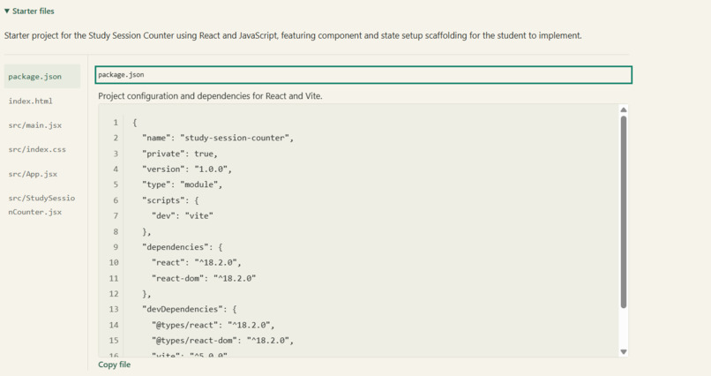Open package.json in the file list
Image resolution: width=711 pixels, height=376 pixels.
point(42,76)
